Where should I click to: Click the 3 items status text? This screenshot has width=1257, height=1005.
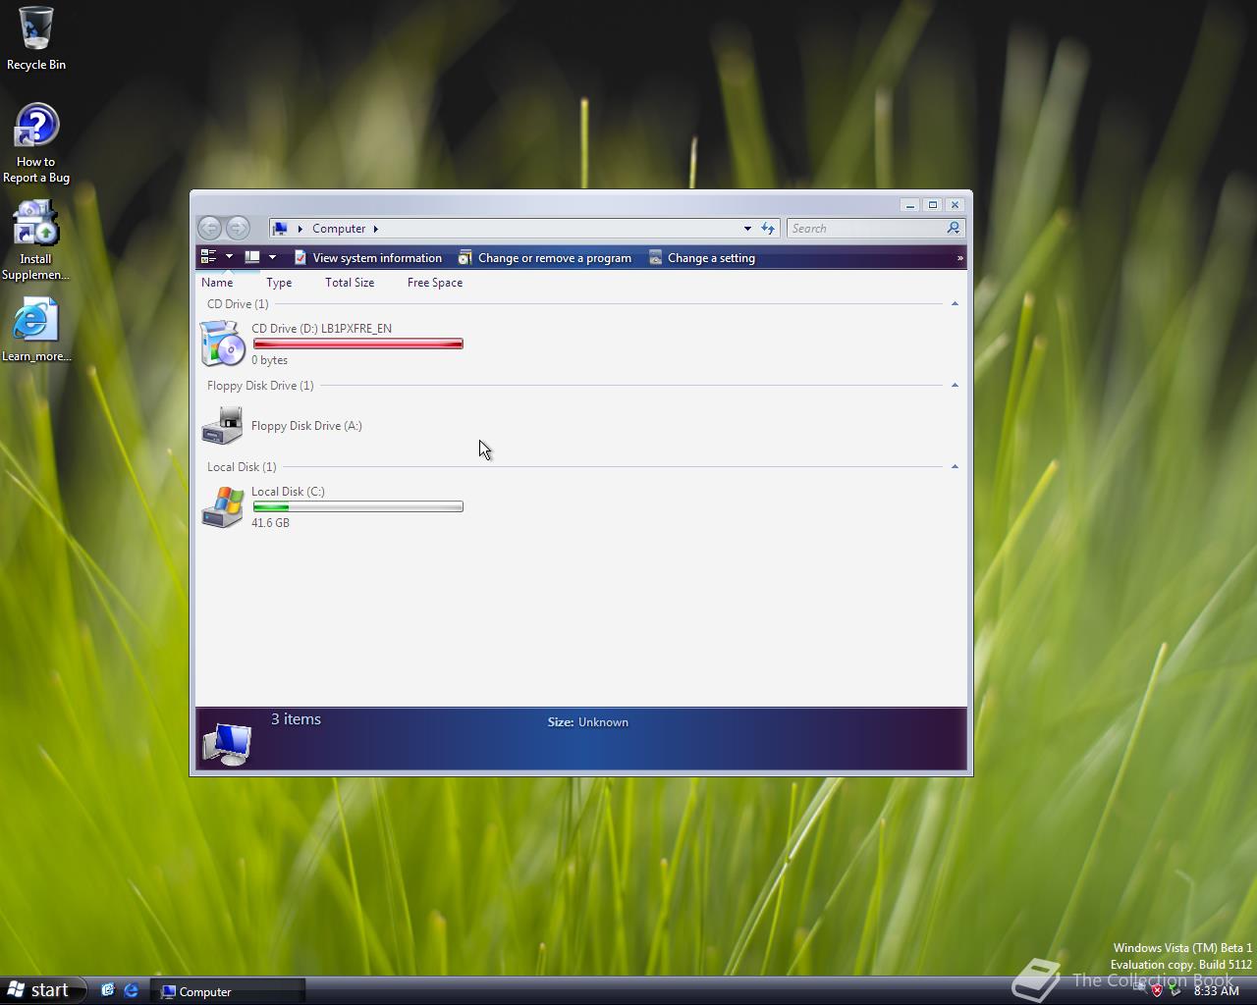(296, 719)
